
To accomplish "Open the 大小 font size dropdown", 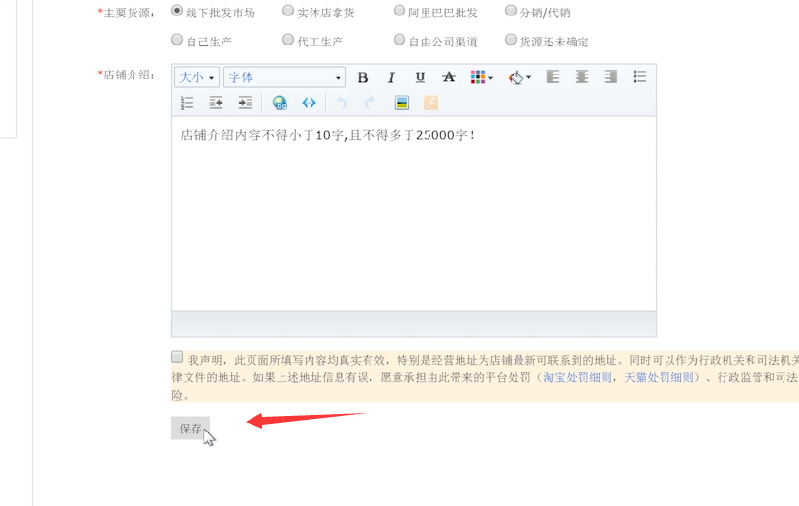I will (x=196, y=77).
